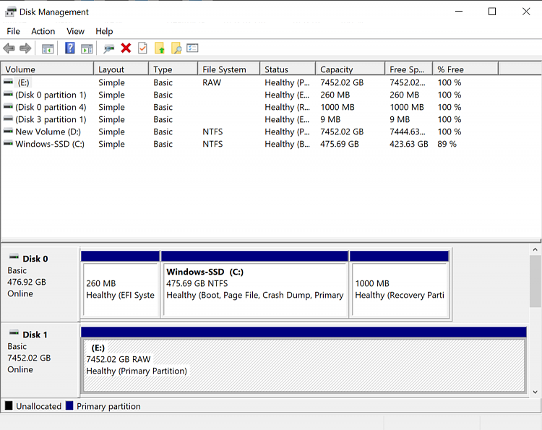542x430 pixels.
Task: Open the Help menu
Action: [x=104, y=32]
